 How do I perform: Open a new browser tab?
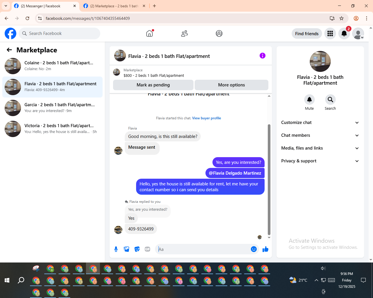(x=154, y=6)
